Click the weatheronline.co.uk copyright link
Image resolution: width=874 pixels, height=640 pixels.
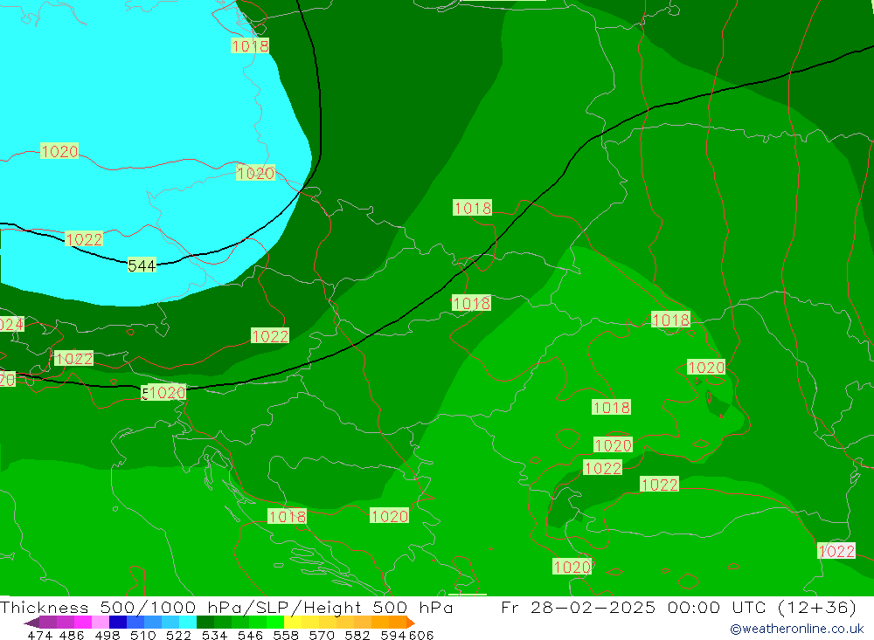pyautogui.click(x=796, y=629)
